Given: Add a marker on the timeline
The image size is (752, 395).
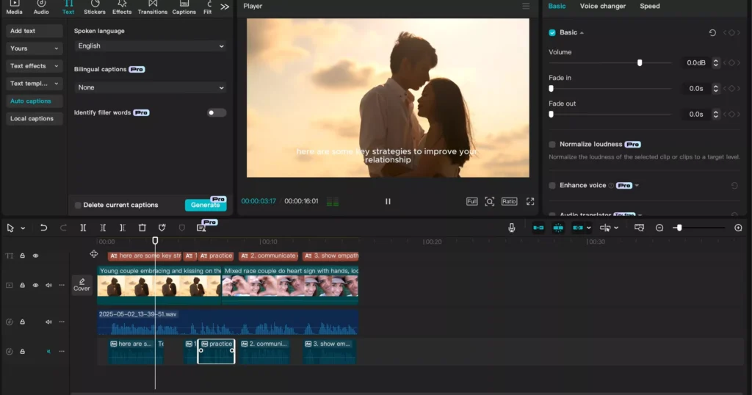Looking at the screenshot, I should [162, 228].
